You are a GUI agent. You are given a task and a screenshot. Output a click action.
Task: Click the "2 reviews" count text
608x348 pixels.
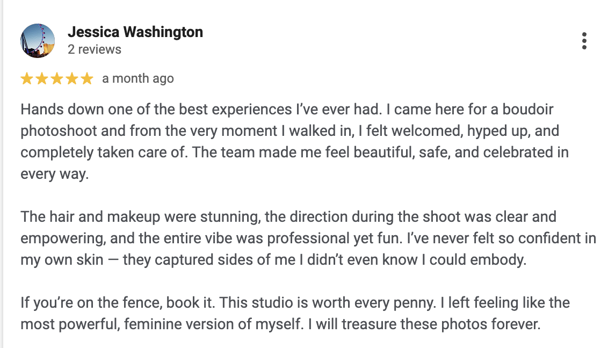[x=95, y=49]
